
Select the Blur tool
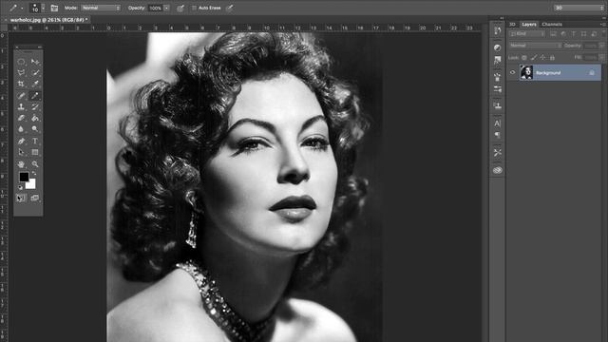[x=21, y=129]
